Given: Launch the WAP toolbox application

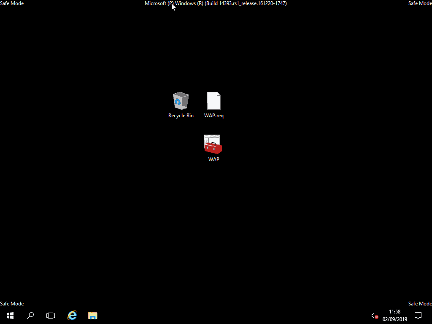Looking at the screenshot, I should 213,144.
